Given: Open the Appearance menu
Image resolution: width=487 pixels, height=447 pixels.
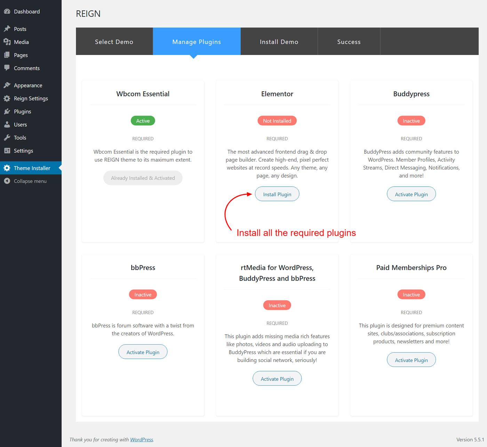Looking at the screenshot, I should tap(28, 85).
